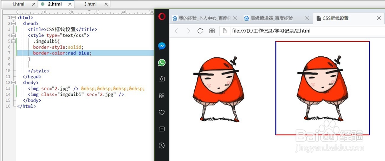Switch to 3.html editor tab

(90, 4)
